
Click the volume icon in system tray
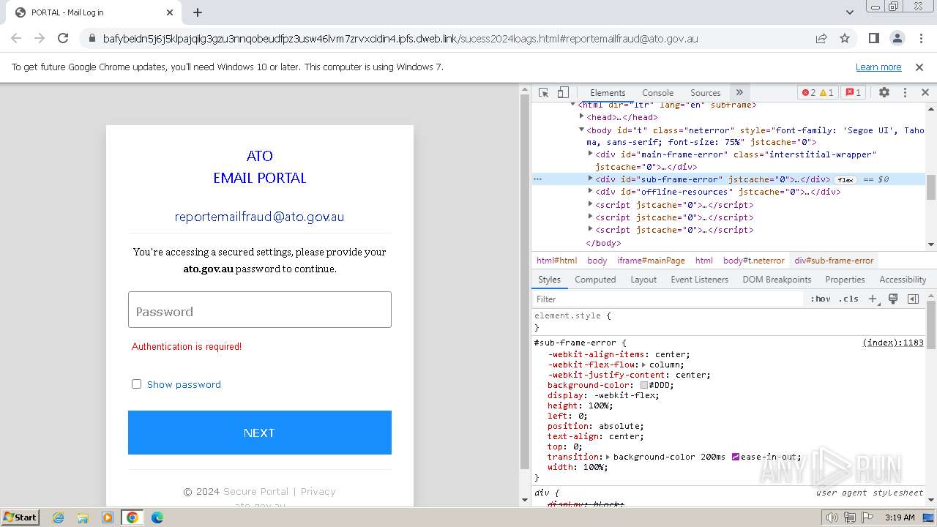832,517
